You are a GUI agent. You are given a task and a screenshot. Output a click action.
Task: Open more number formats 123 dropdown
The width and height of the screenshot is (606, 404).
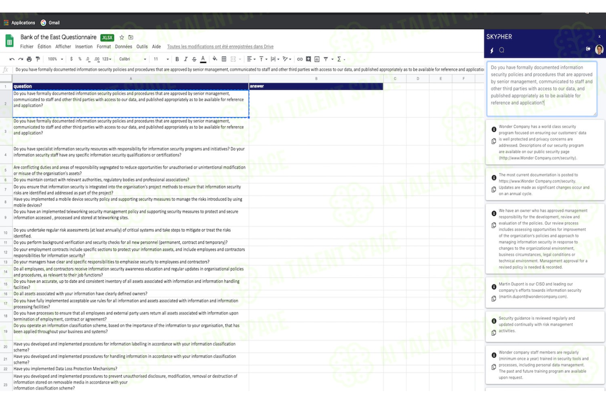point(107,59)
